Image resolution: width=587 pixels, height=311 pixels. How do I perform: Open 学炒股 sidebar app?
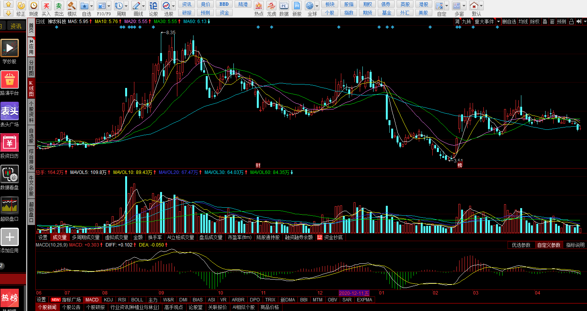coord(9,48)
